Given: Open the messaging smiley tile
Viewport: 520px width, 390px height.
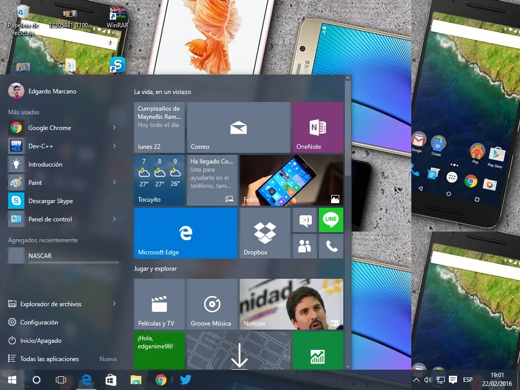Looking at the screenshot, I should pyautogui.click(x=305, y=220).
